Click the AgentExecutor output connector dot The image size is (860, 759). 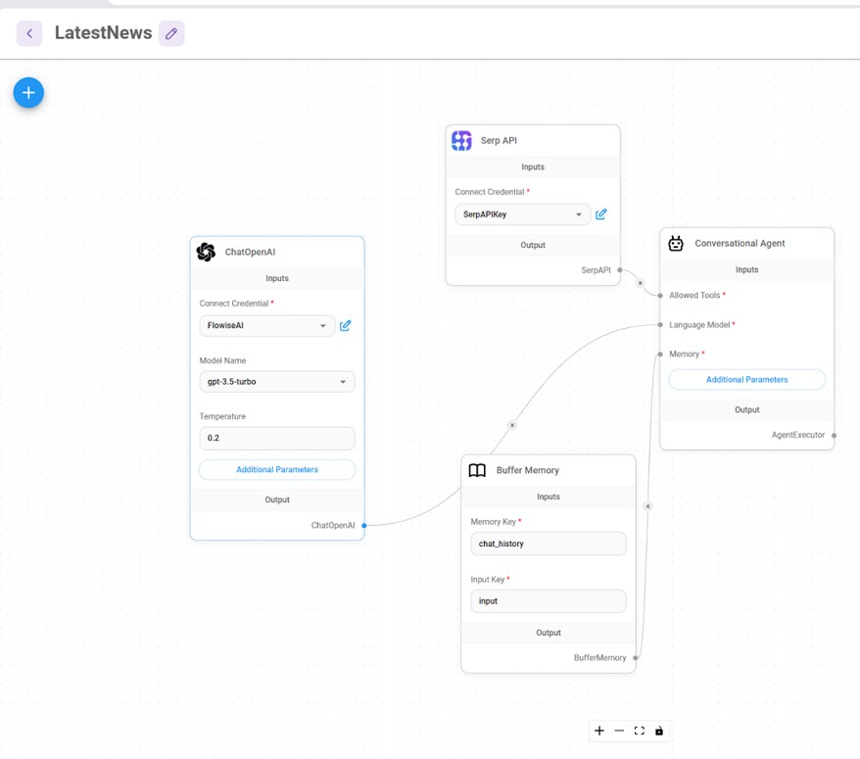tap(834, 436)
